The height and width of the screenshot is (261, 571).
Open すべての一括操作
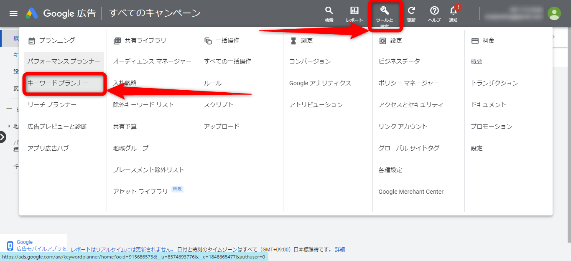pyautogui.click(x=228, y=61)
